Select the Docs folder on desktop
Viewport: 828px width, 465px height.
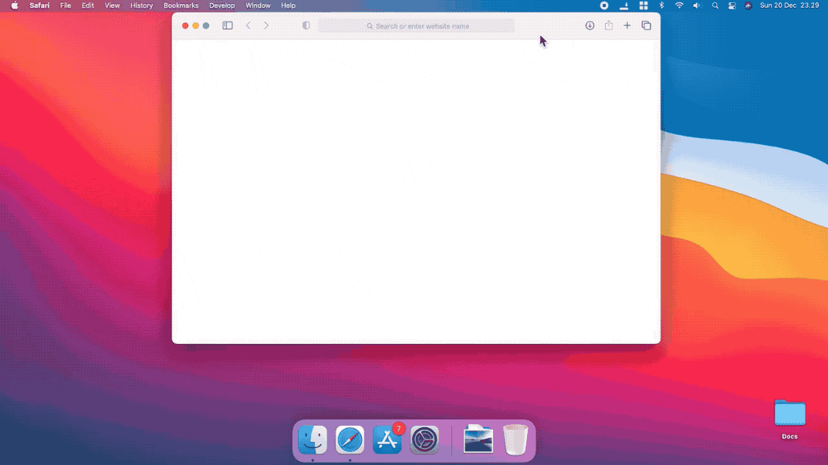point(790,420)
